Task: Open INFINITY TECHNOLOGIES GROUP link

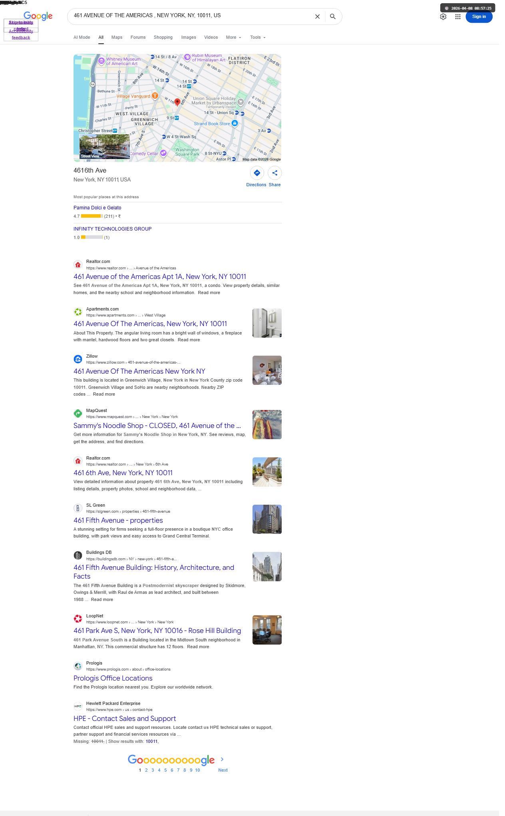Action: [113, 229]
